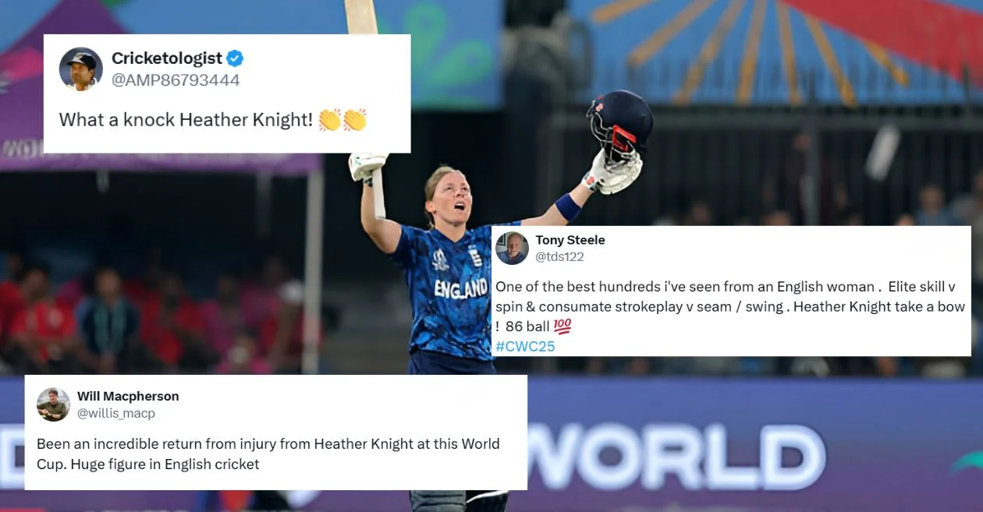Click the @tds122 username handle
This screenshot has width=983, height=512.
tap(559, 256)
